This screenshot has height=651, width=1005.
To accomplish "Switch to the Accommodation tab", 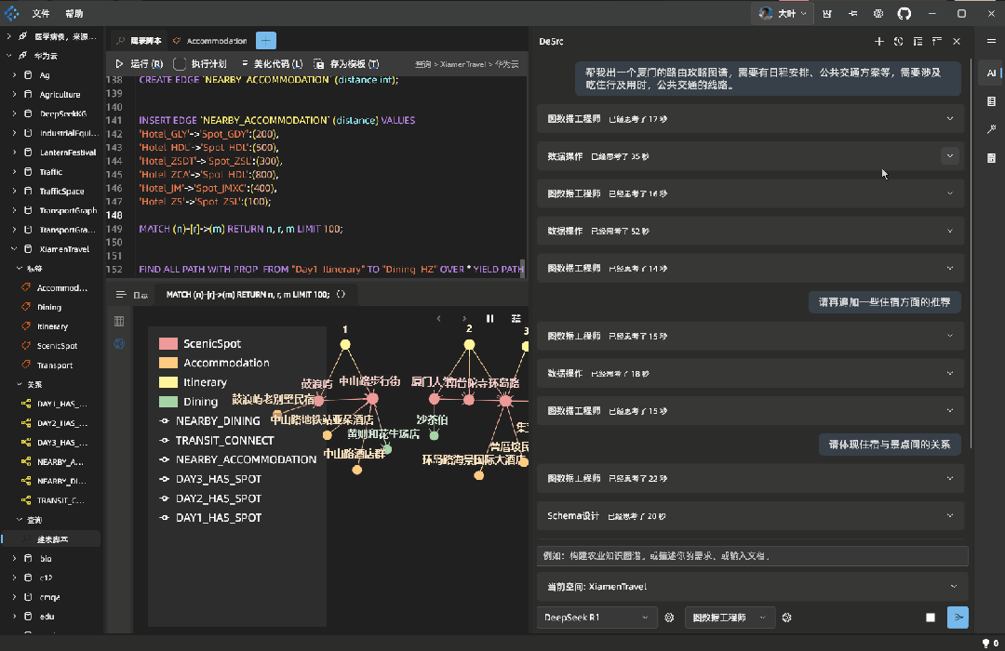I will [216, 41].
